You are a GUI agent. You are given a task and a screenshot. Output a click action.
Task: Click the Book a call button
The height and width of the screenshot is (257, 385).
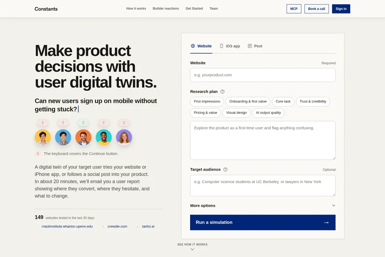tap(316, 9)
